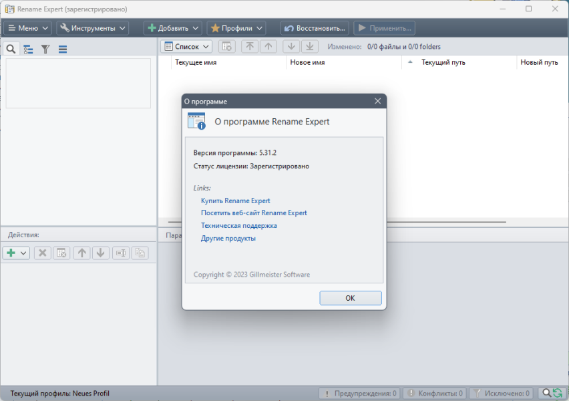
Task: Click the Действия: panel label
Action: [x=23, y=235]
